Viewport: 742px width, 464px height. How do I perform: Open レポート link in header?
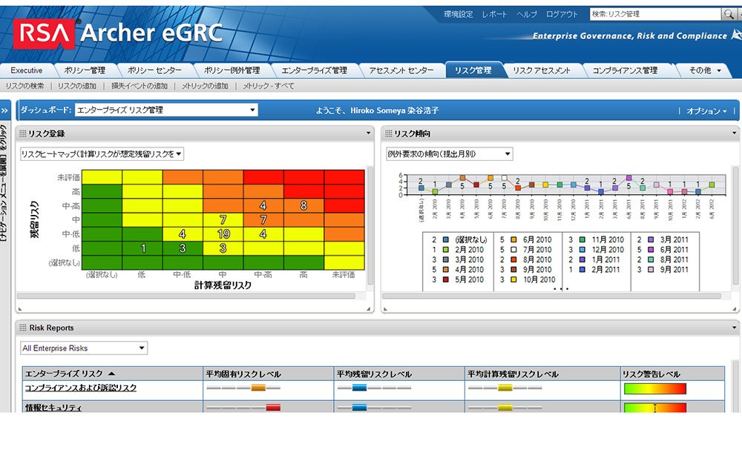[494, 14]
